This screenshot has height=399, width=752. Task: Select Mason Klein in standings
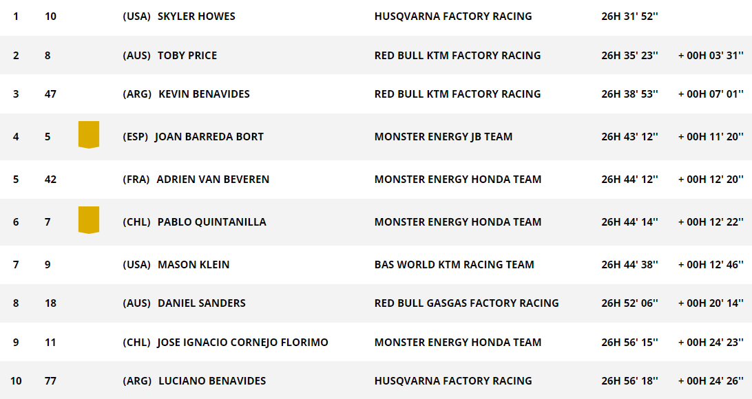point(194,264)
